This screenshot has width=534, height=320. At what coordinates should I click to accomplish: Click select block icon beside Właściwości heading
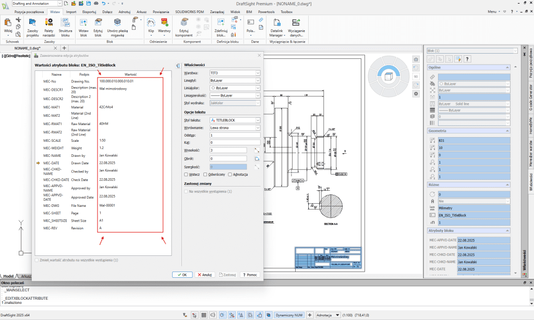pyautogui.click(x=178, y=66)
